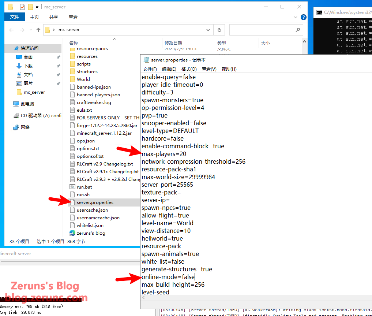Expand the address bar history dropdown
The image size is (372, 316).
tap(208, 30)
